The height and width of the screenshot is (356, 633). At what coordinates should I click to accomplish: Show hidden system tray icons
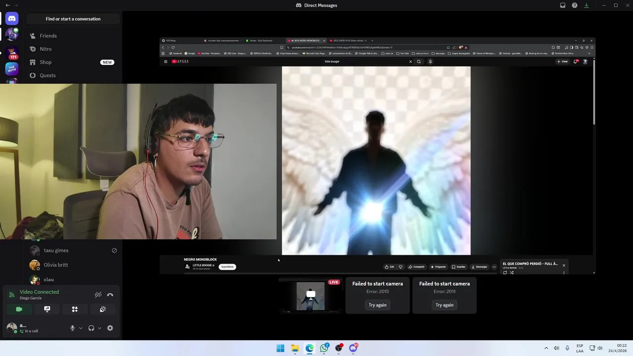[546, 348]
